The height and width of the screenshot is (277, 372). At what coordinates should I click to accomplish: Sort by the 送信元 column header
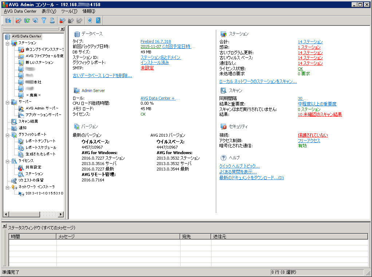(289, 237)
